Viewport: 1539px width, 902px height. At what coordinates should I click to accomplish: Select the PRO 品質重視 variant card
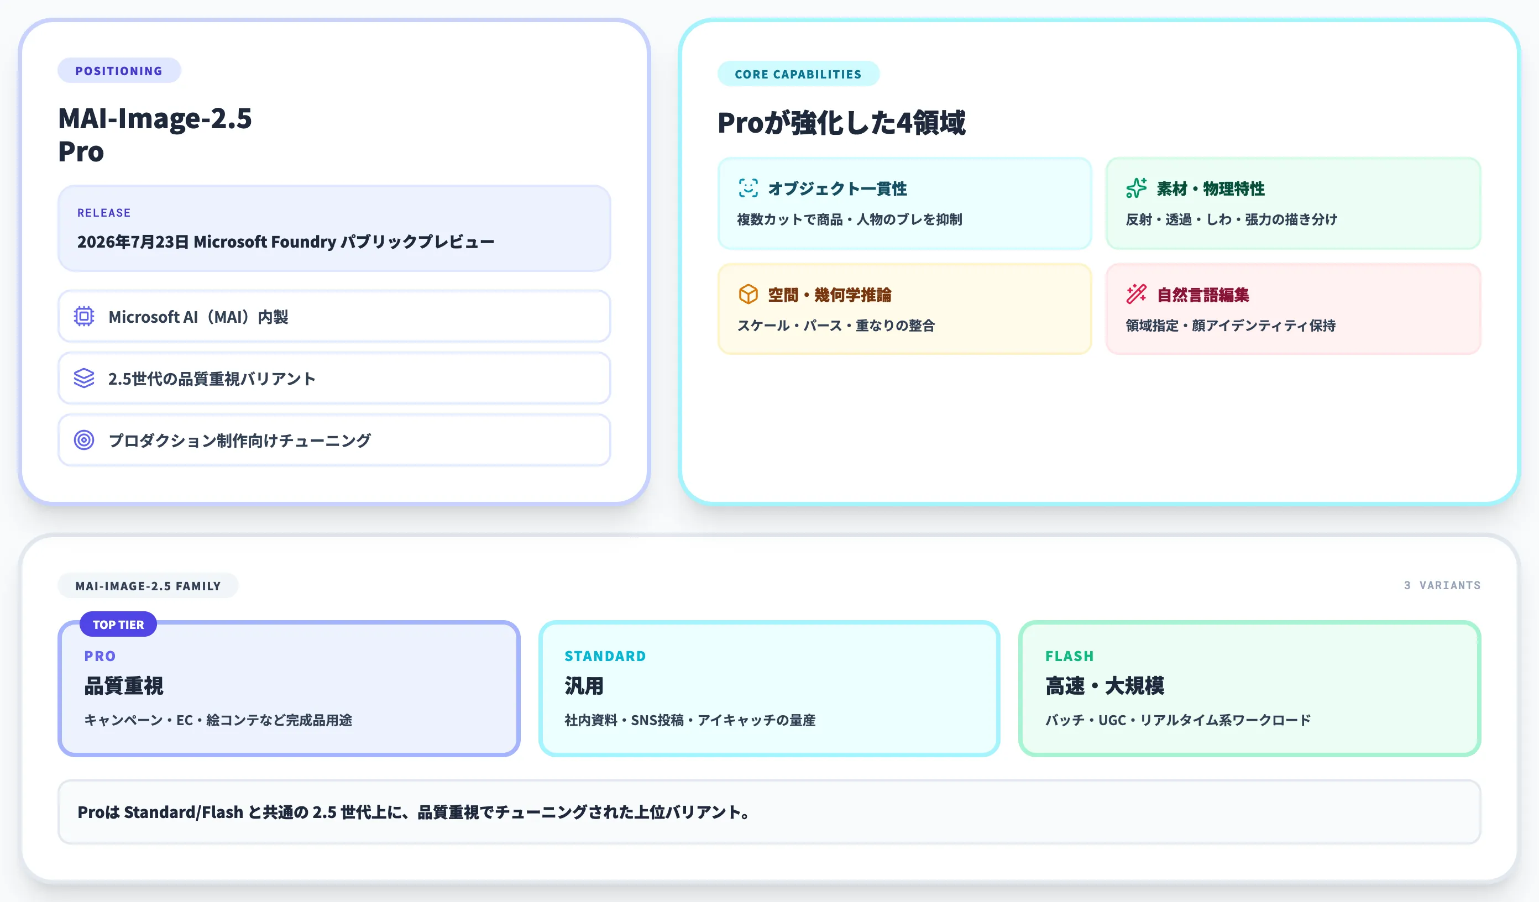tap(289, 689)
